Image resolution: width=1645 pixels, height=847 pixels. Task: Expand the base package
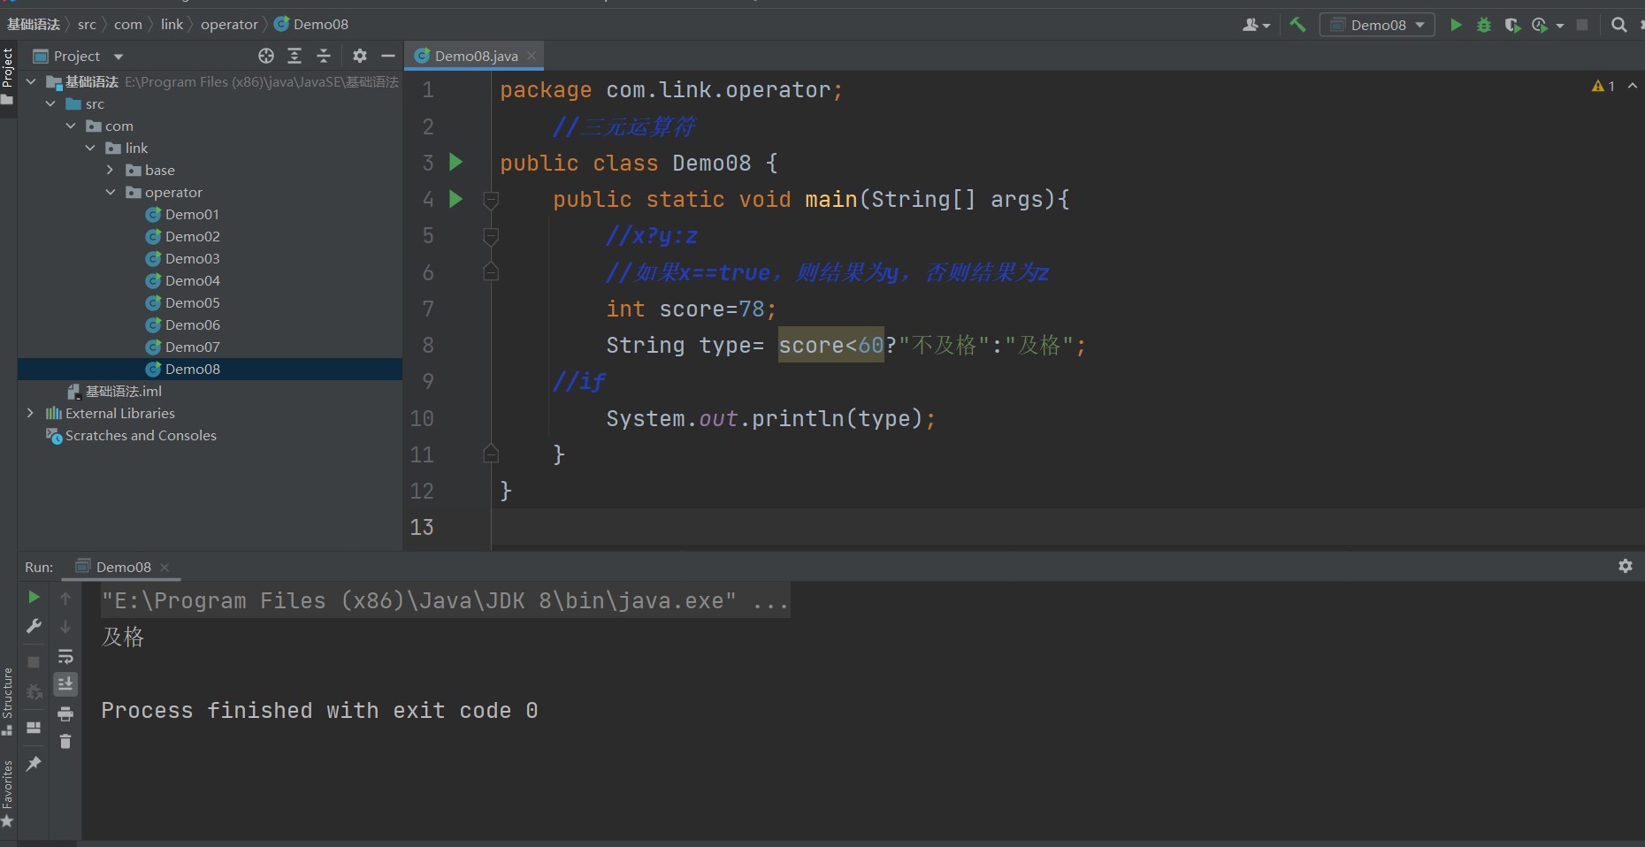110,170
